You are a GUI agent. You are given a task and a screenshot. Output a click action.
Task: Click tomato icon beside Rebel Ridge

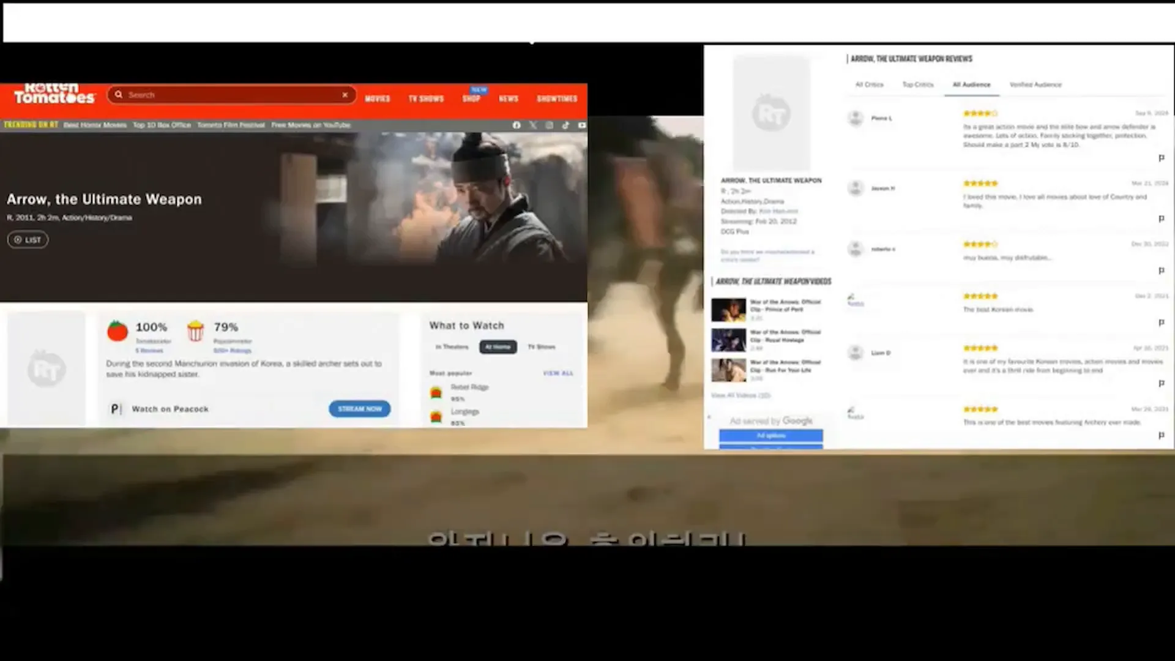click(x=436, y=392)
